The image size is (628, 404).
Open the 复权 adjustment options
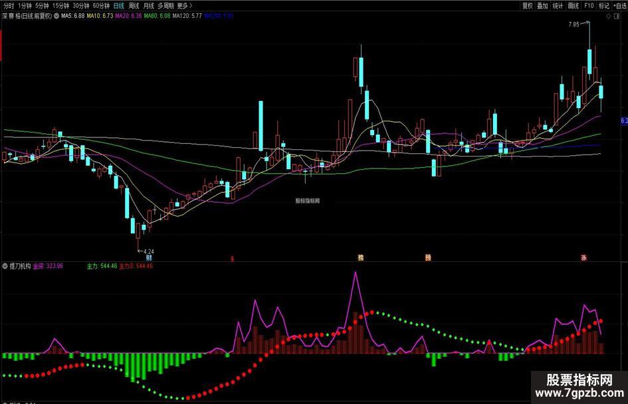(x=528, y=5)
